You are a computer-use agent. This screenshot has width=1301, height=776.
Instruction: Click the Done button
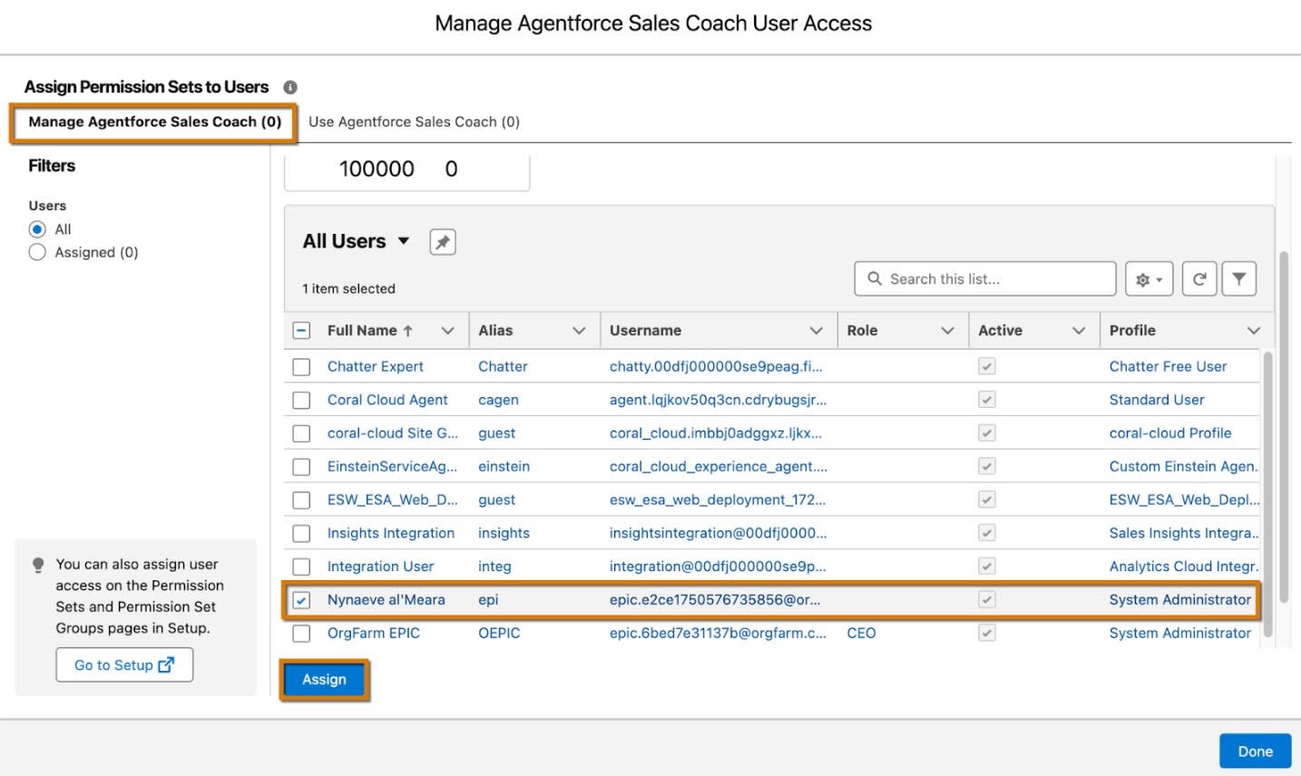point(1255,752)
